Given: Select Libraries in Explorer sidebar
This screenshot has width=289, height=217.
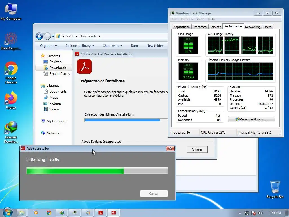Looking at the screenshot, I should click(53, 86).
